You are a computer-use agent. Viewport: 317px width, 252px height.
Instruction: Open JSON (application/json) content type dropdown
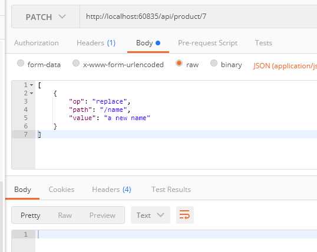(285, 66)
